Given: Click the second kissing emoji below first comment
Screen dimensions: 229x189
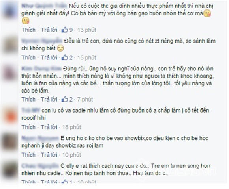Looking at the screenshot, I should coord(26,21).
